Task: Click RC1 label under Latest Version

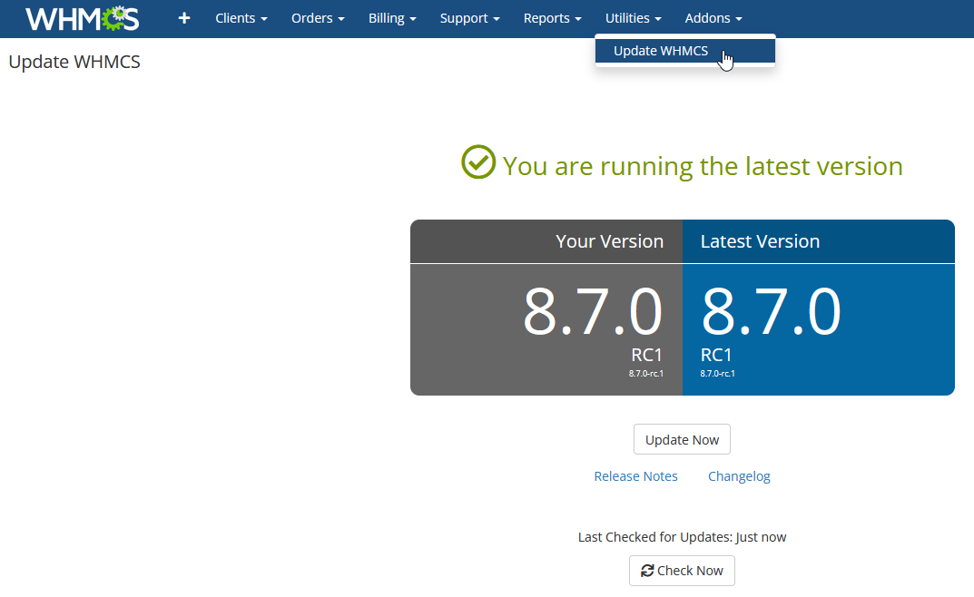Action: 716,355
